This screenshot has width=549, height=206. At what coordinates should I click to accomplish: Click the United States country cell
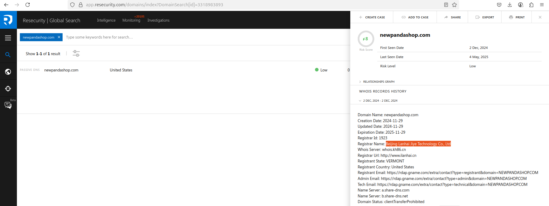(121, 70)
